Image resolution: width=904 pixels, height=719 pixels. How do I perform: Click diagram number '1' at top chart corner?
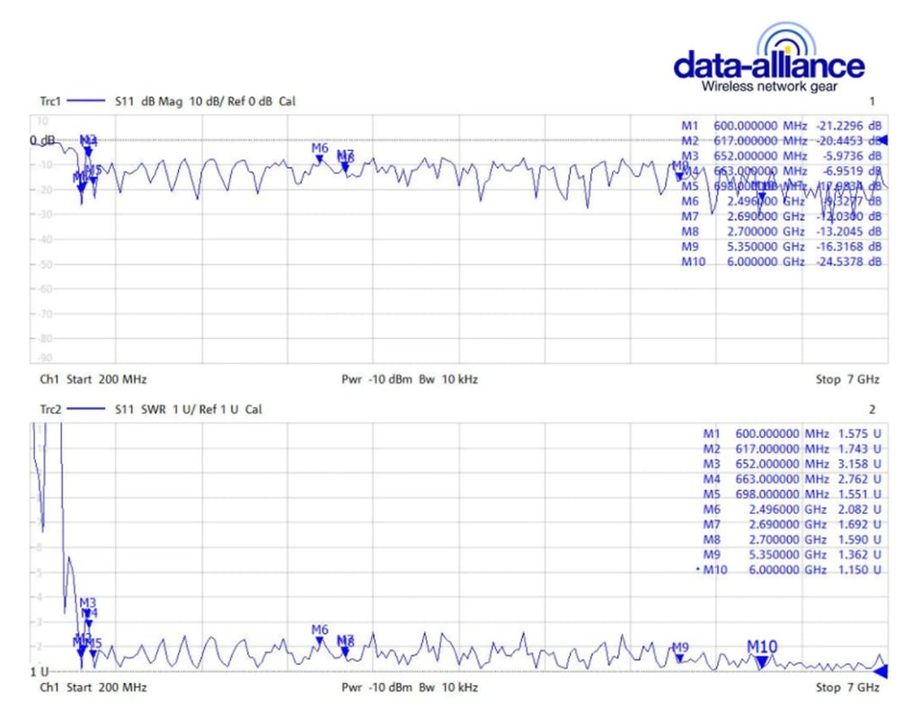[873, 102]
